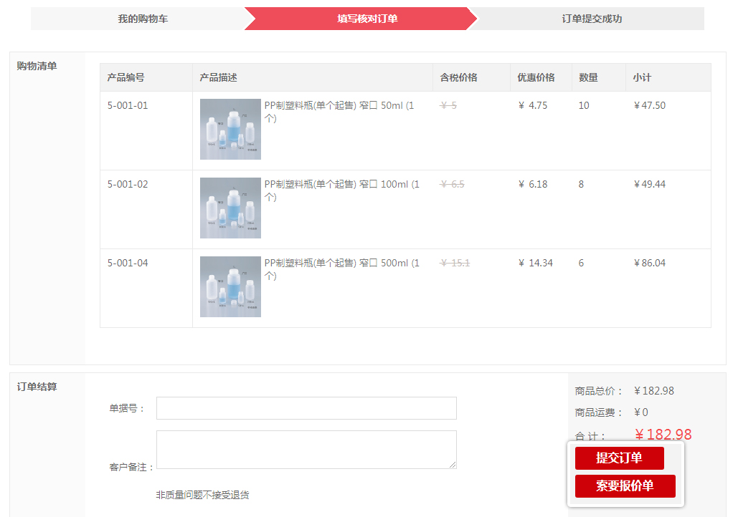733x517 pixels.
Task: Click inside the 客户备注 text area
Action: tap(306, 449)
